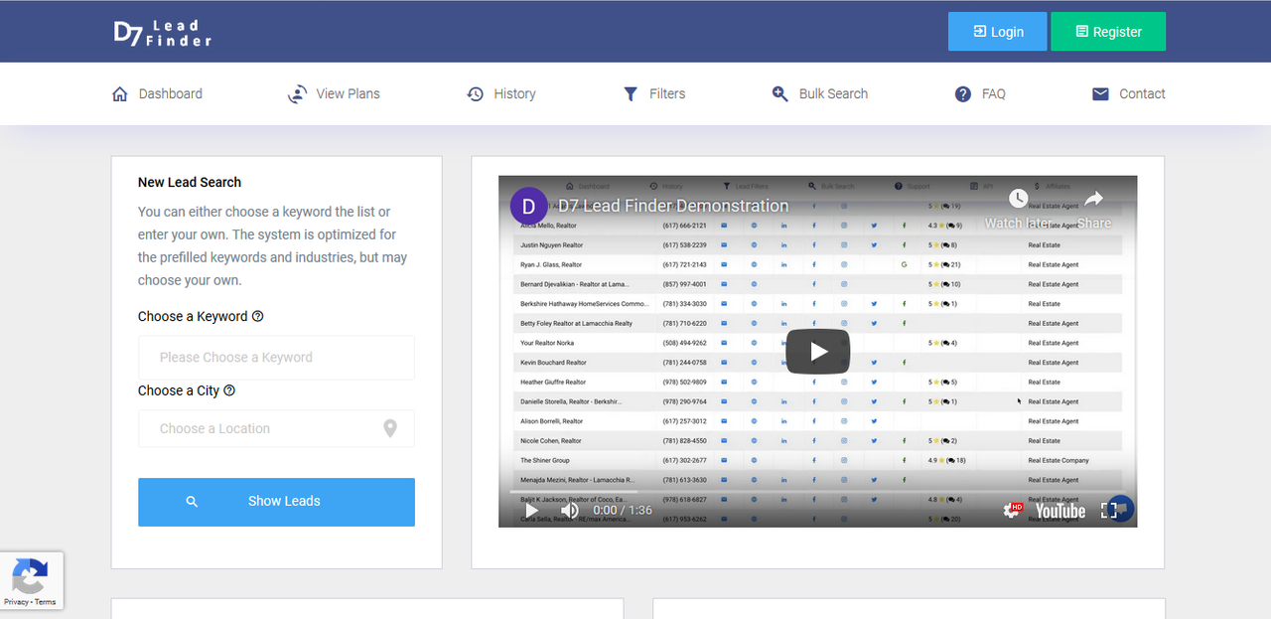Screen dimensions: 1271x619
Task: Click the small play control in video bar
Action: click(531, 511)
